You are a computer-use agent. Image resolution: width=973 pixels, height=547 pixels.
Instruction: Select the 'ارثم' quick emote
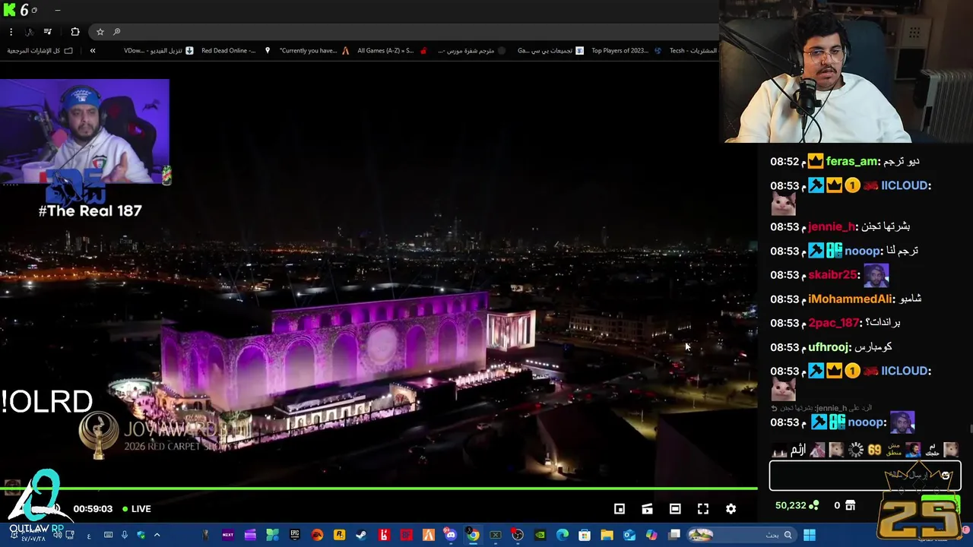click(797, 451)
